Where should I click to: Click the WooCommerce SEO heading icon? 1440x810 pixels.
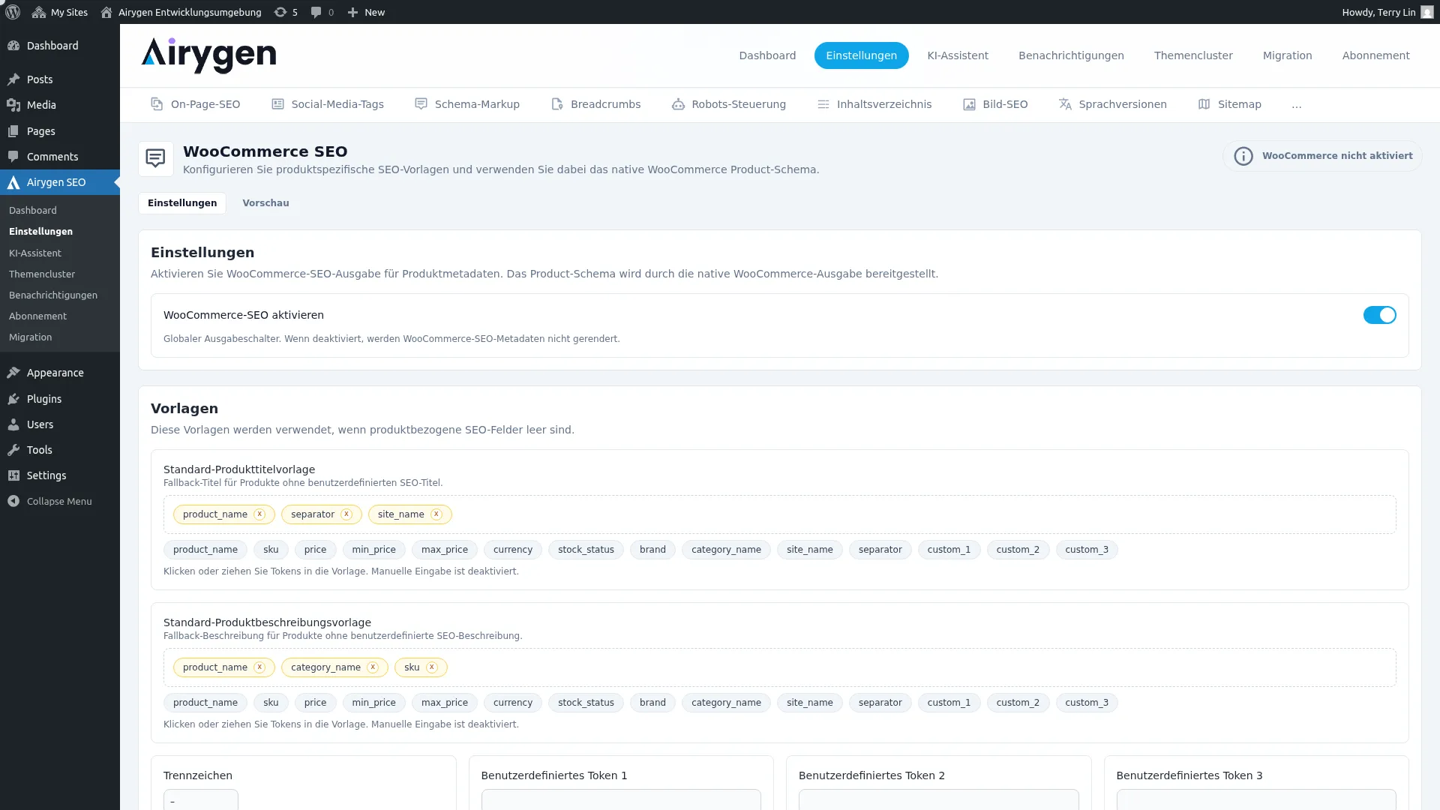tap(156, 159)
